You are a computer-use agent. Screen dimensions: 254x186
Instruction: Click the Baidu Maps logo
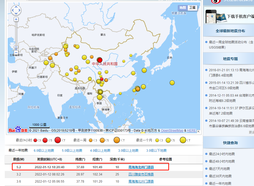point(18,129)
